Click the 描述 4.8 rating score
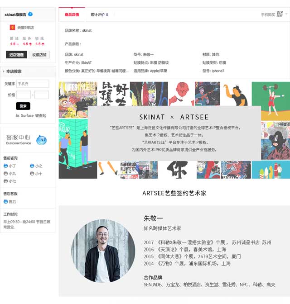 pyautogui.click(x=14, y=44)
